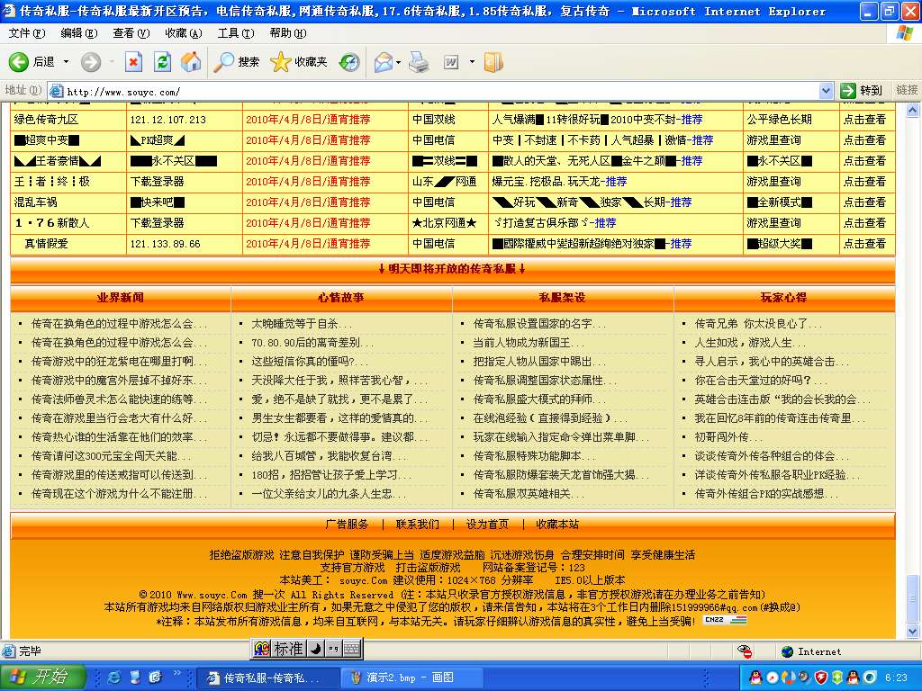Screen dimensions: 922x691
Task: Open the Back button history dropdown arrow
Action: click(x=67, y=62)
